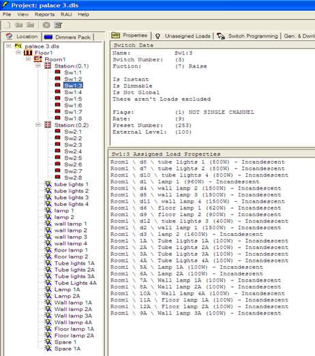Collapse the Station:(0.2) tree node
This screenshot has width=315, height=356.
click(38, 125)
